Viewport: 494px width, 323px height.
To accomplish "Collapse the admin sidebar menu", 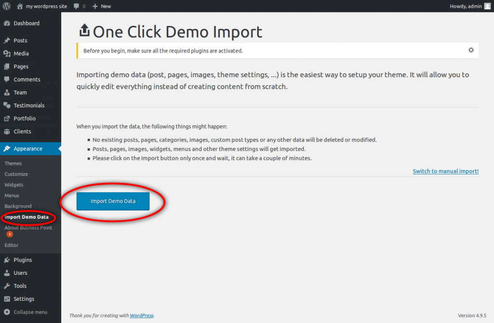I will pos(25,312).
